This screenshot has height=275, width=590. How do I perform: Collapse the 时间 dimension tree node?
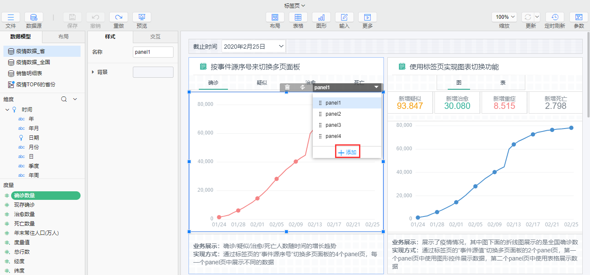[x=7, y=110]
